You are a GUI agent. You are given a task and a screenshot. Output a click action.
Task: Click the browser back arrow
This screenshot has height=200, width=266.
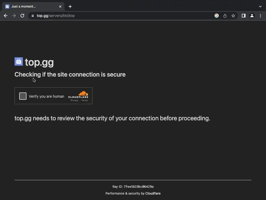pyautogui.click(x=6, y=16)
